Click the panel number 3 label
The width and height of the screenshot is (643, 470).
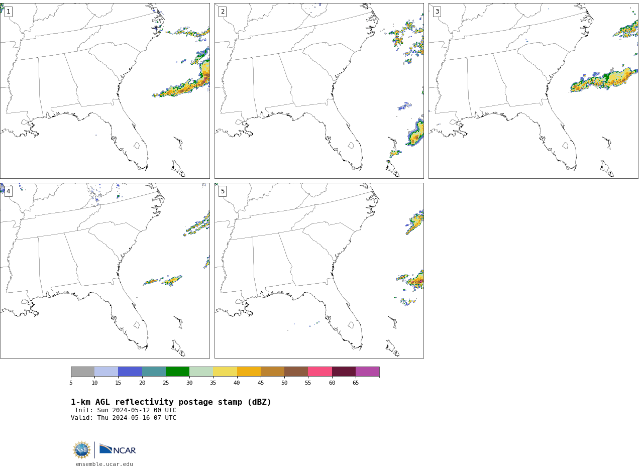pyautogui.click(x=437, y=12)
